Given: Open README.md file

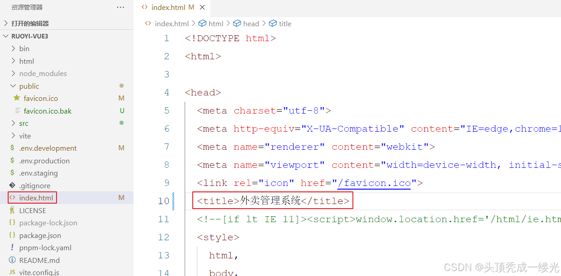Looking at the screenshot, I should 39,260.
